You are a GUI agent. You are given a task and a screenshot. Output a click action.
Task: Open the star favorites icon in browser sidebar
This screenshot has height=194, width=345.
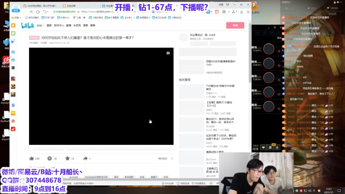tap(13, 25)
